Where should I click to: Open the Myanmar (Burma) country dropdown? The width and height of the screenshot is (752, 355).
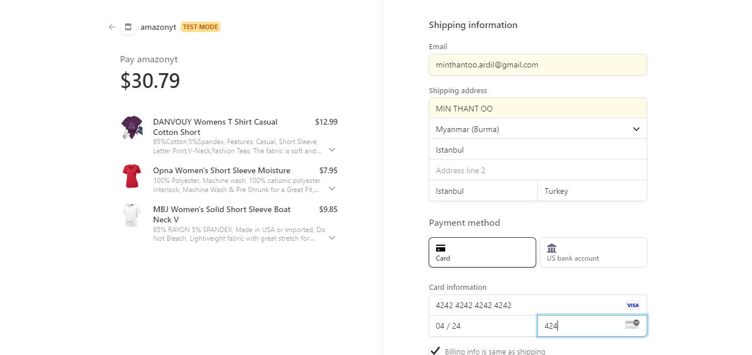pos(538,129)
